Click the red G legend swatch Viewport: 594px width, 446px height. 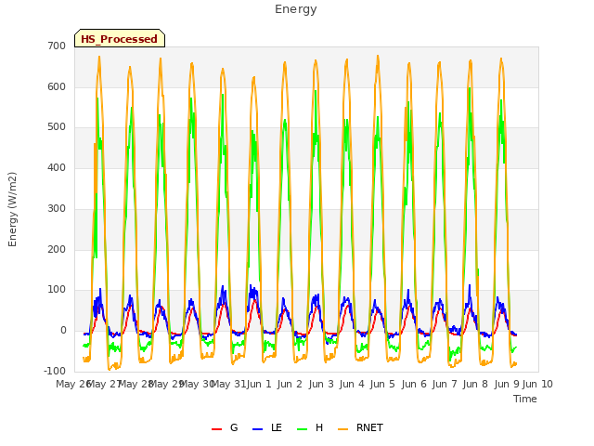(216, 429)
